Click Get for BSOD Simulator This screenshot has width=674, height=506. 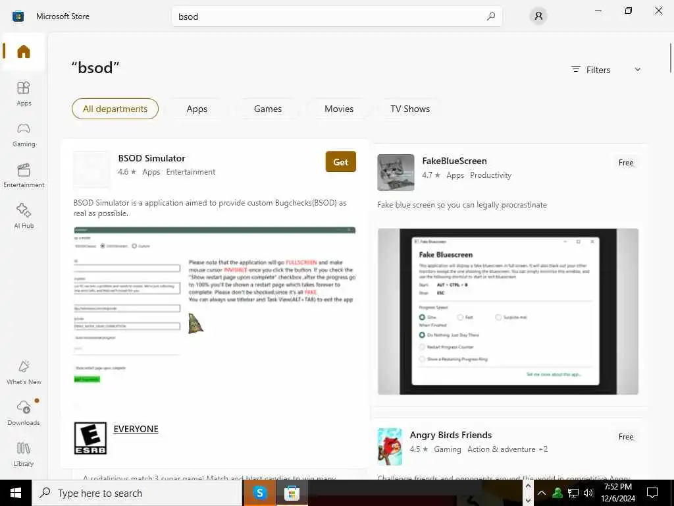pos(340,162)
